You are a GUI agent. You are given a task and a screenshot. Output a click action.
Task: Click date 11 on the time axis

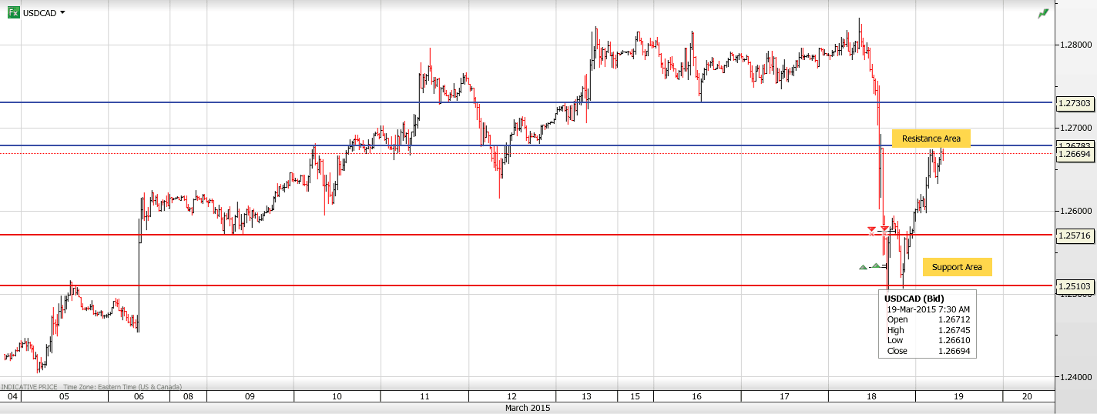(x=424, y=396)
